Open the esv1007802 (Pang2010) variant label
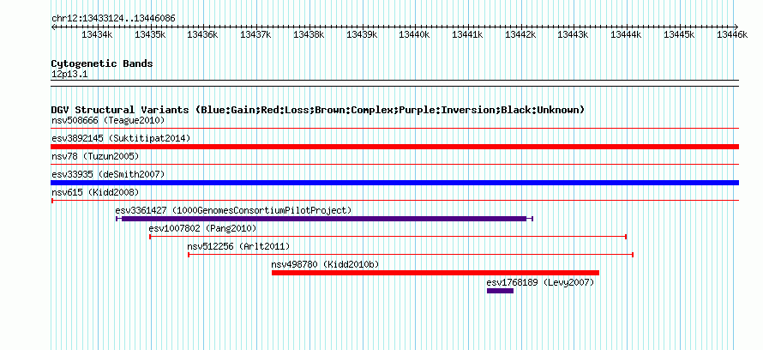Viewport: 763px width, 350px height. [x=202, y=228]
